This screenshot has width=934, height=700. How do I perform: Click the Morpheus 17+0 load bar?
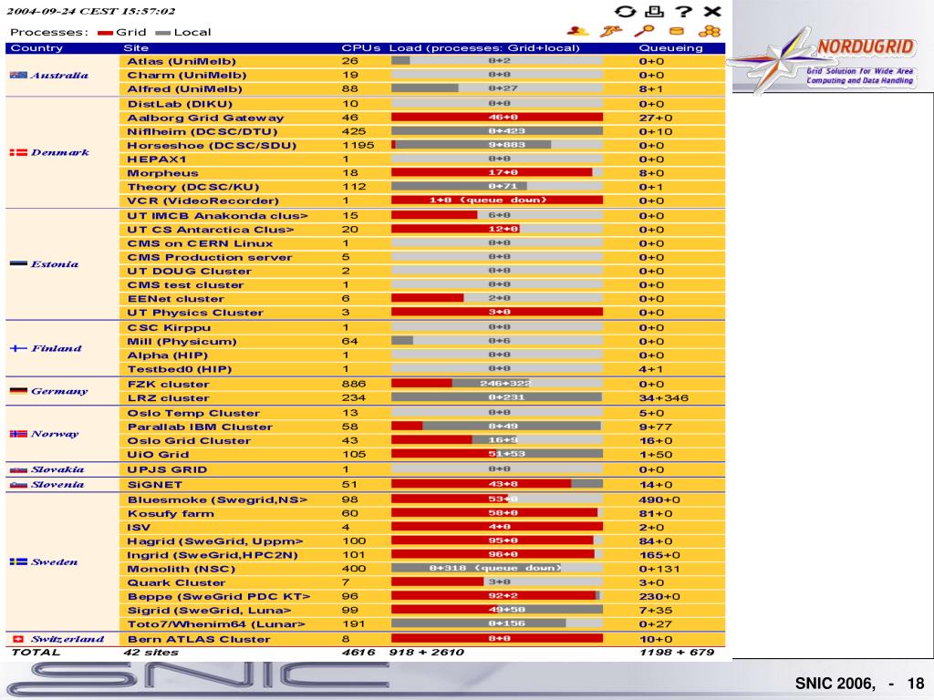click(x=497, y=172)
